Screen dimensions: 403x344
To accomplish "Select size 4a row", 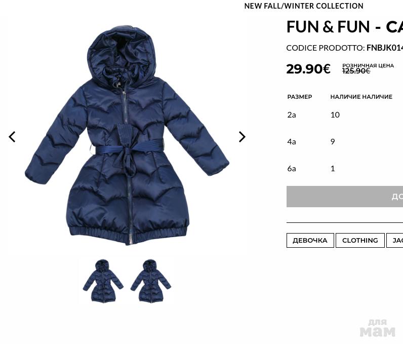I will tap(345, 142).
